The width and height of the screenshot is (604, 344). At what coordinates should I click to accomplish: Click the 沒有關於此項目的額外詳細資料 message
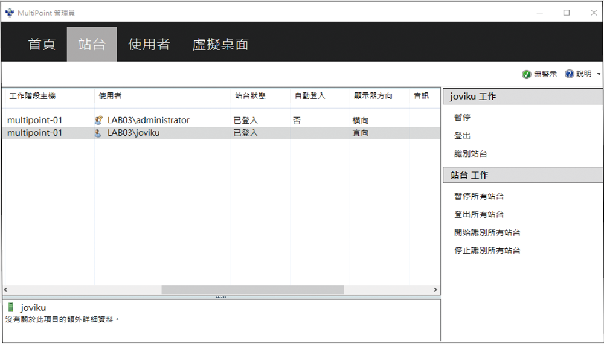click(x=62, y=319)
